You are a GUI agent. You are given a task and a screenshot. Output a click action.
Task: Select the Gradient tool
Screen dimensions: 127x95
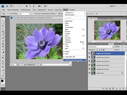pyautogui.click(x=3, y=52)
